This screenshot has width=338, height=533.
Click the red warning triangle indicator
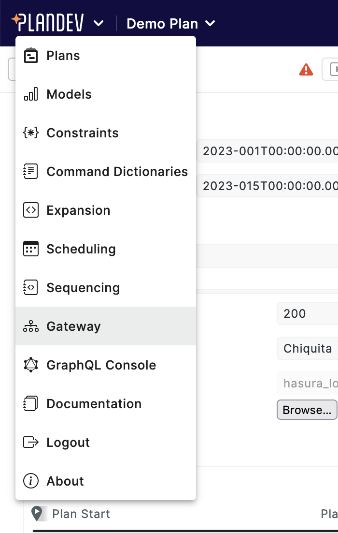pos(306,69)
